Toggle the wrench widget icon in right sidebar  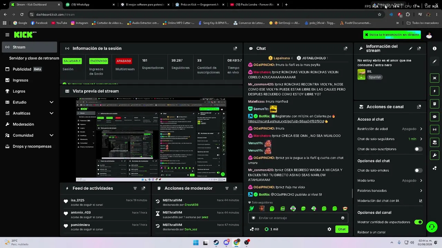click(x=434, y=155)
